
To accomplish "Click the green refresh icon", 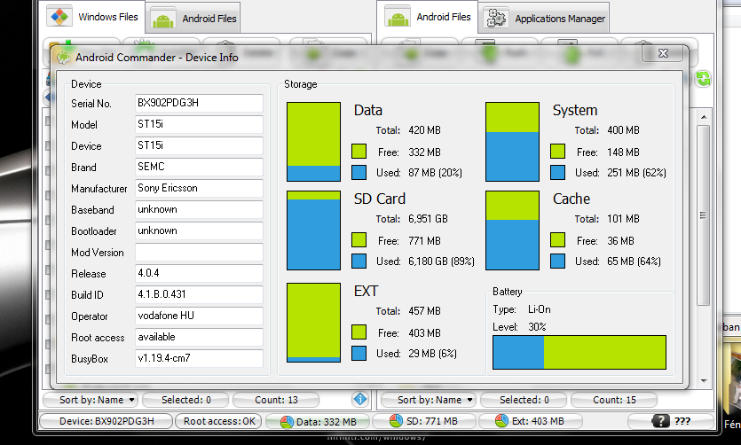I will click(703, 79).
